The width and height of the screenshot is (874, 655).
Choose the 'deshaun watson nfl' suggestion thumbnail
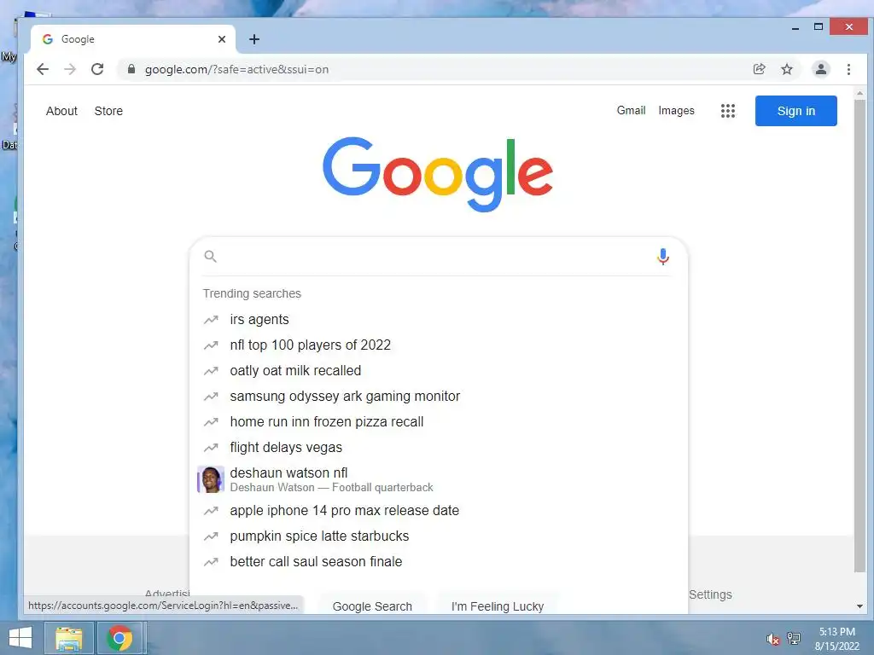coord(211,479)
